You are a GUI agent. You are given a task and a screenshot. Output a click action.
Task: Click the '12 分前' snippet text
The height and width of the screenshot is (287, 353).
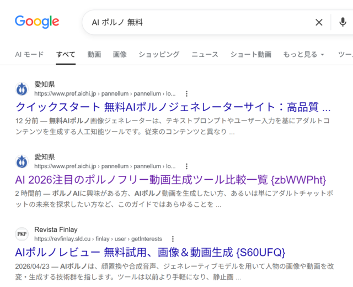[27, 121]
